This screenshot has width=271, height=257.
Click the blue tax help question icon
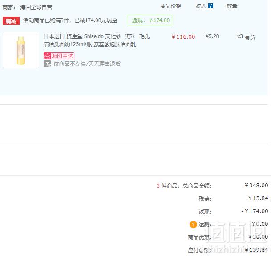tap(210, 6)
